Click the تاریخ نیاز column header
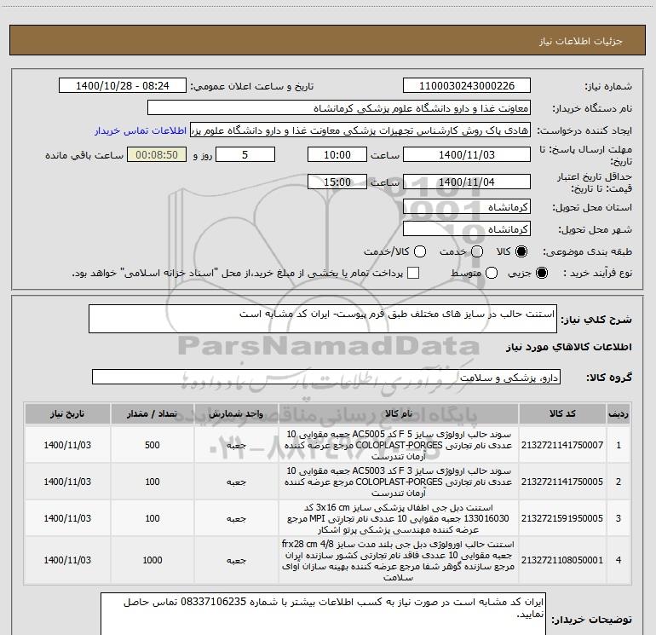This screenshot has height=635, width=656. (67, 414)
